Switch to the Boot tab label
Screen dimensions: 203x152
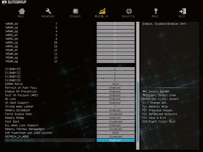[x=155, y=16]
